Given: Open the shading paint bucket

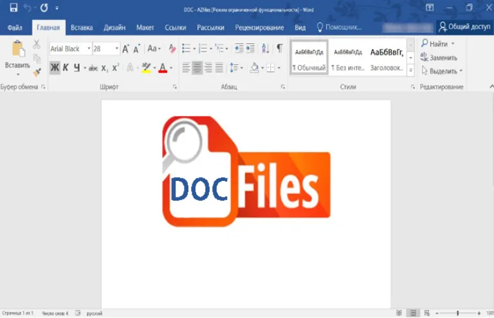Looking at the screenshot, I should [x=254, y=68].
